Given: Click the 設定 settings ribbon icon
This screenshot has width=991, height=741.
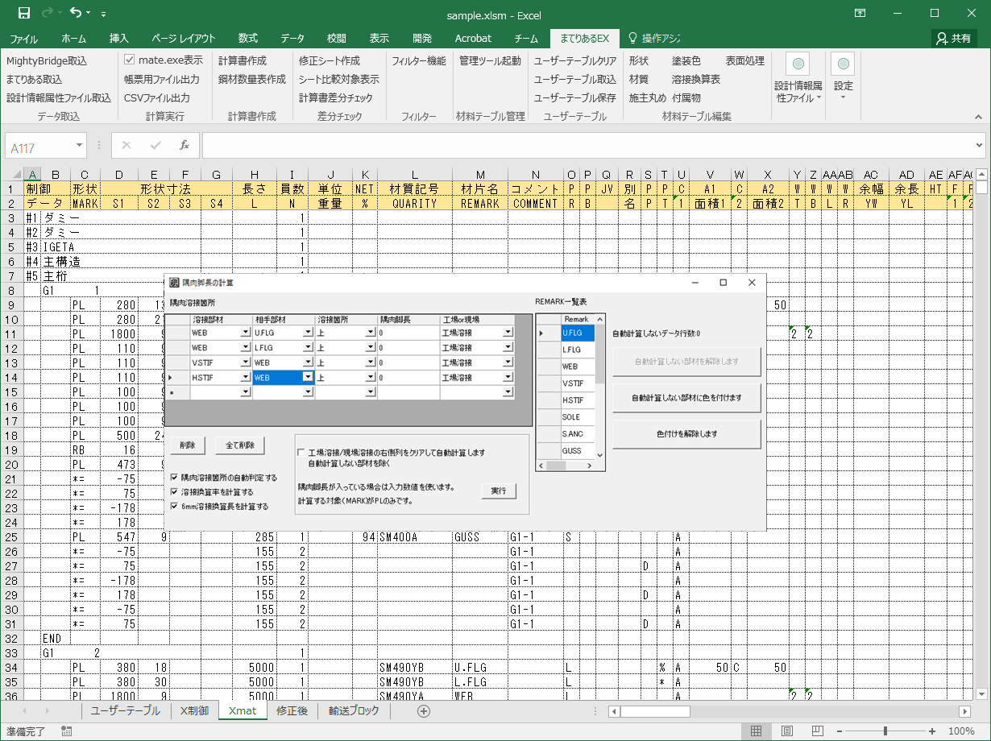Looking at the screenshot, I should (843, 64).
